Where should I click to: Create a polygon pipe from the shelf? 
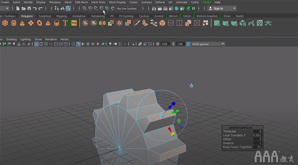[56, 23]
